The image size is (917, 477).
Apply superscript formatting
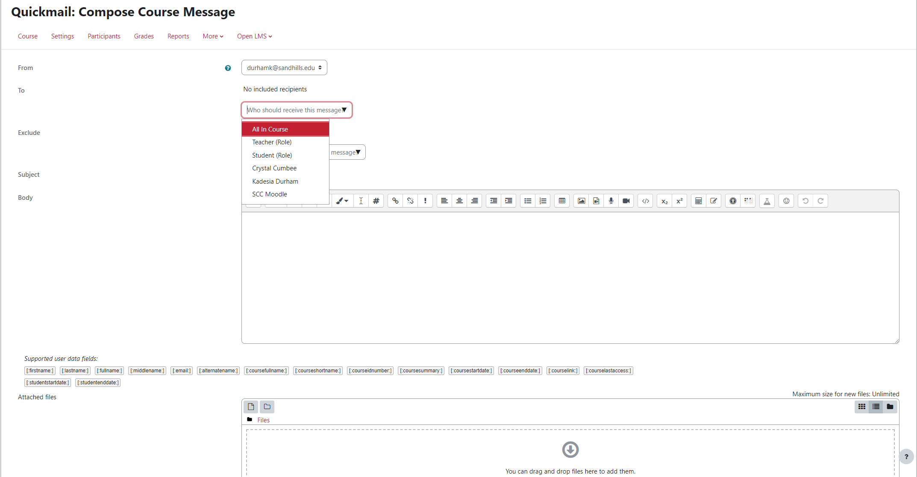[x=679, y=201]
